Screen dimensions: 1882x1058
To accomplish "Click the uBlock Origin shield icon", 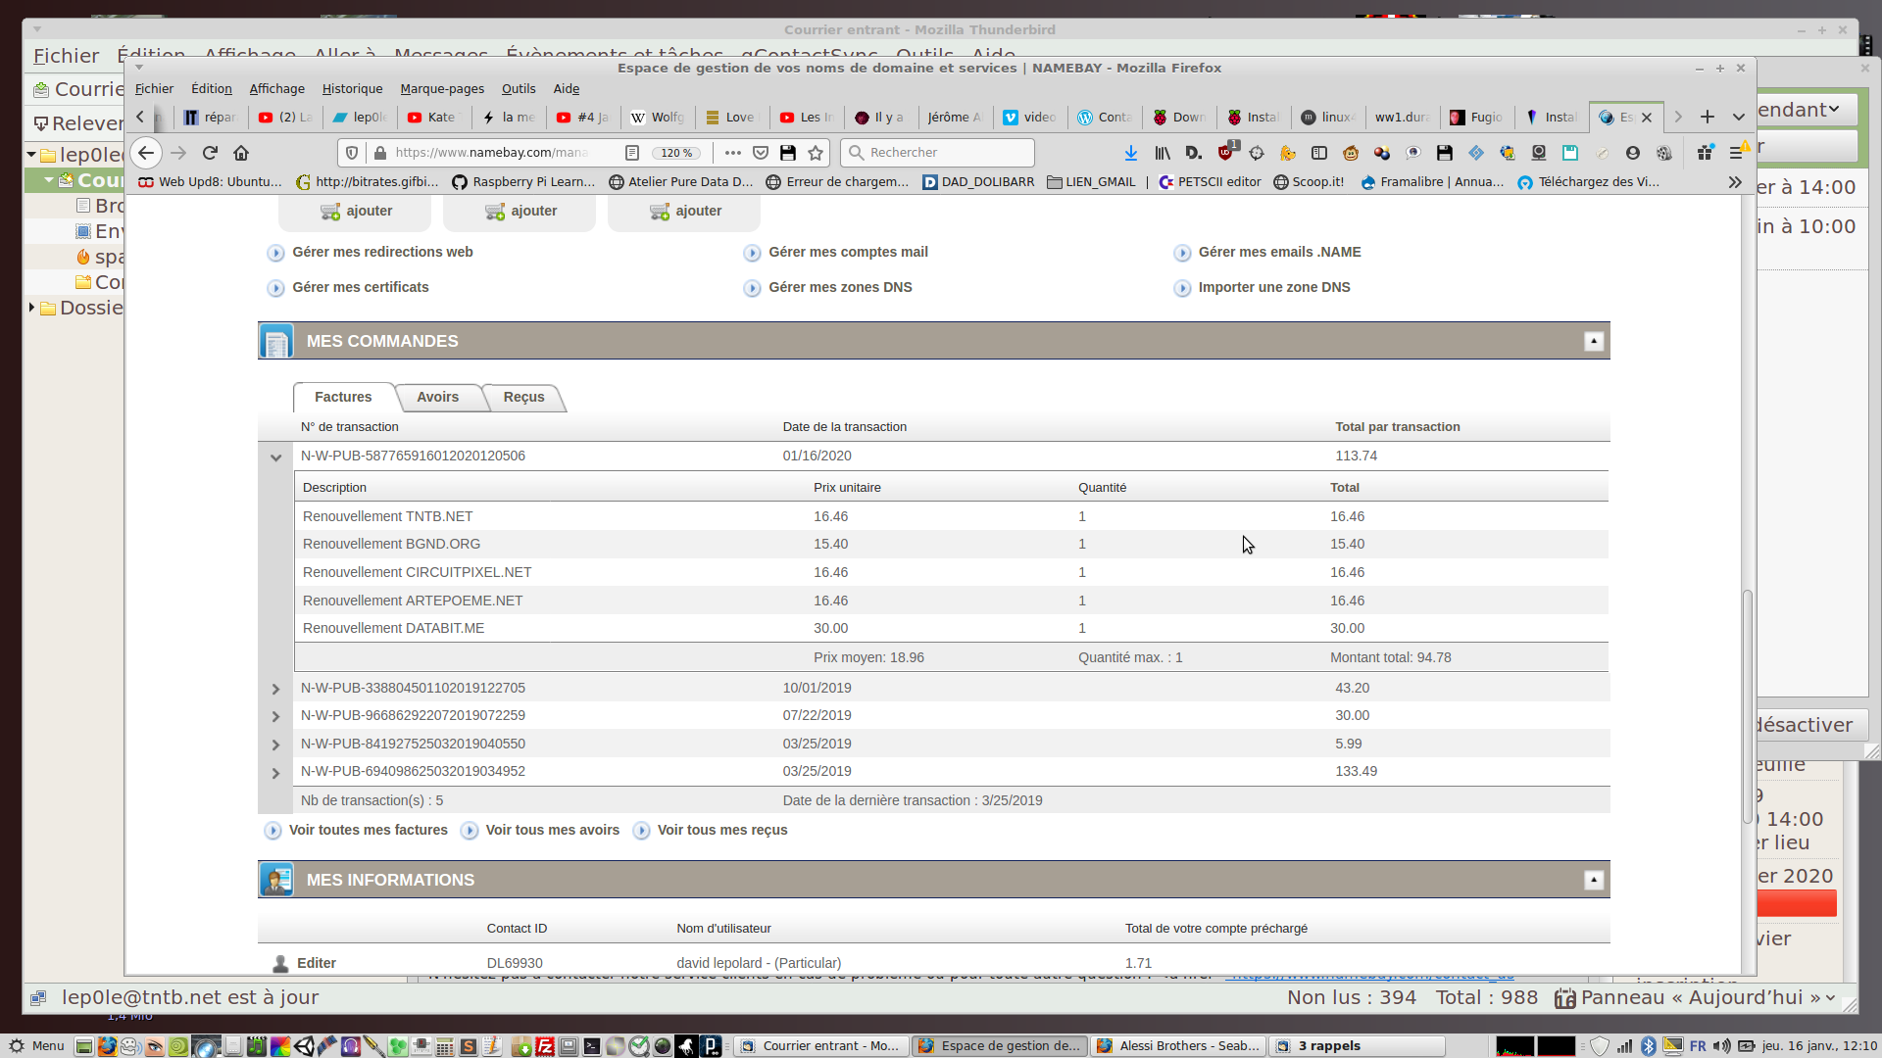I will (1225, 153).
